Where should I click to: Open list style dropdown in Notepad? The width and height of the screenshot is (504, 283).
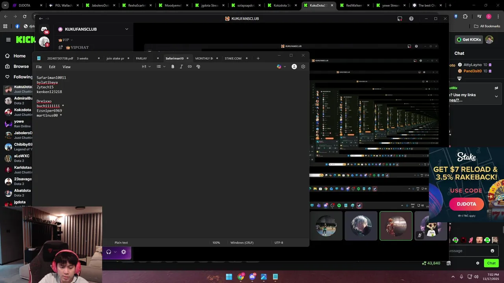(161, 67)
